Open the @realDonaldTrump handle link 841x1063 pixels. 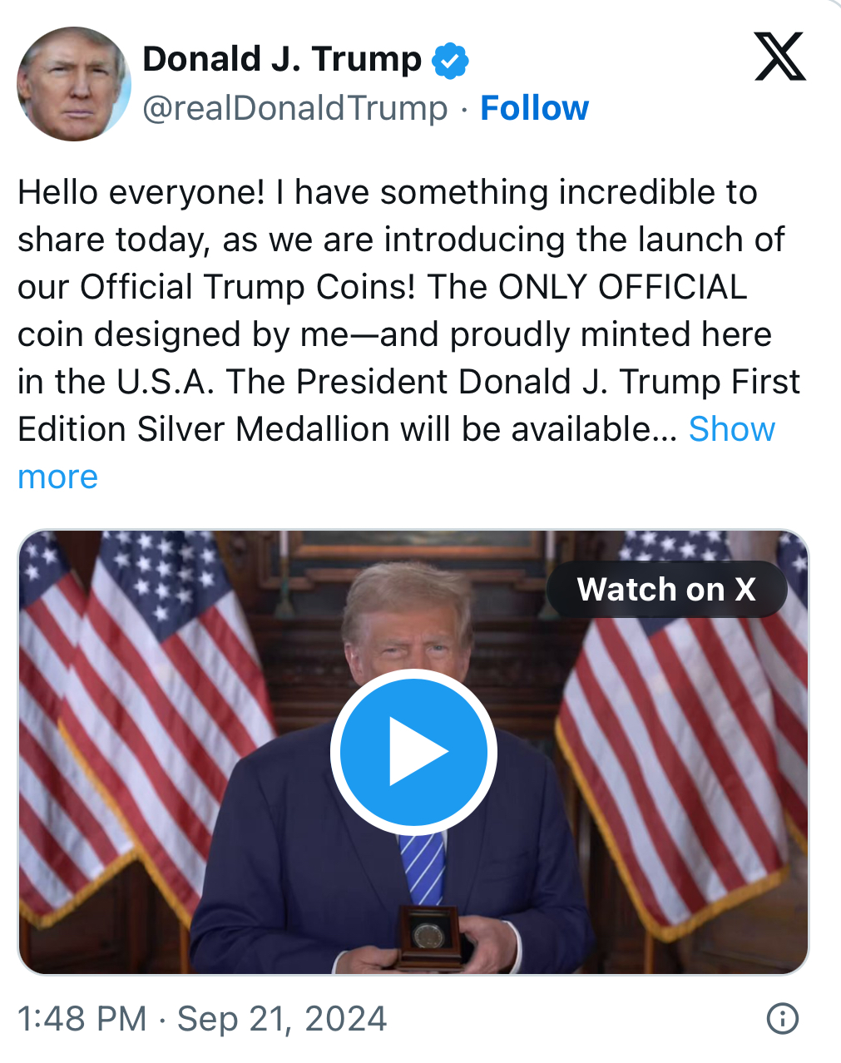[295, 108]
